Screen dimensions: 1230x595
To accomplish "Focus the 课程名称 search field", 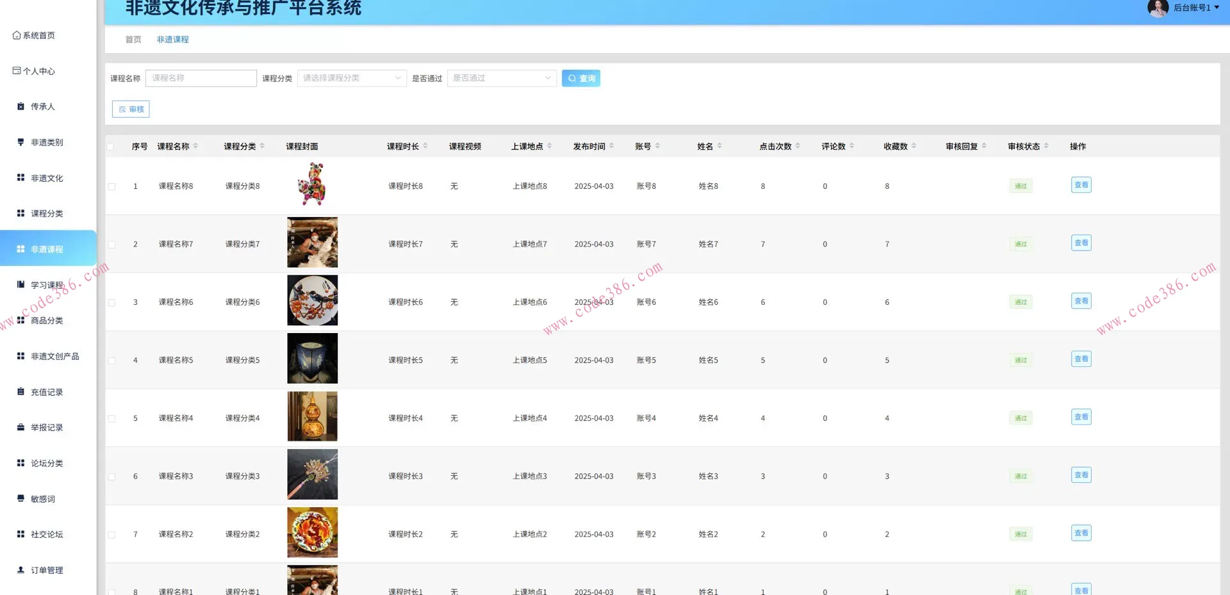I will coord(201,78).
